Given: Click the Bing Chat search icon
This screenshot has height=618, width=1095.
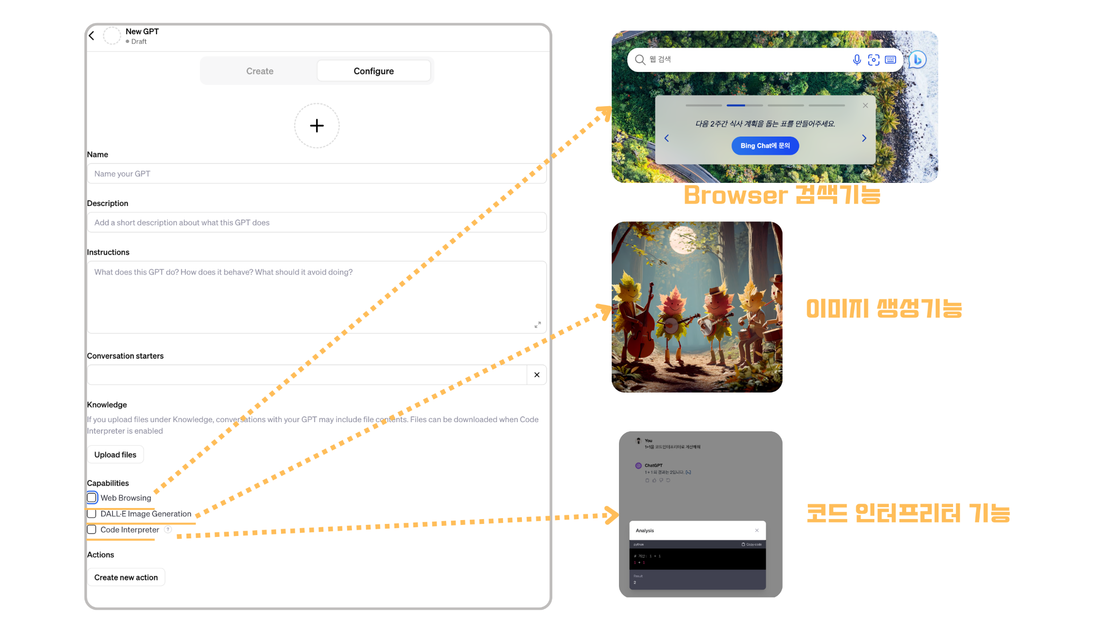Looking at the screenshot, I should click(919, 60).
